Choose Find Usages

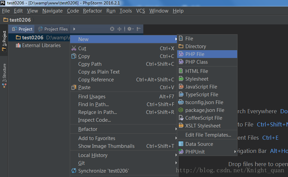pos(123,97)
